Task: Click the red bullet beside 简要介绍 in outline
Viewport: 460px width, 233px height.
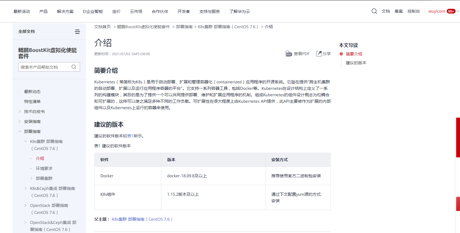Action: 341,54
